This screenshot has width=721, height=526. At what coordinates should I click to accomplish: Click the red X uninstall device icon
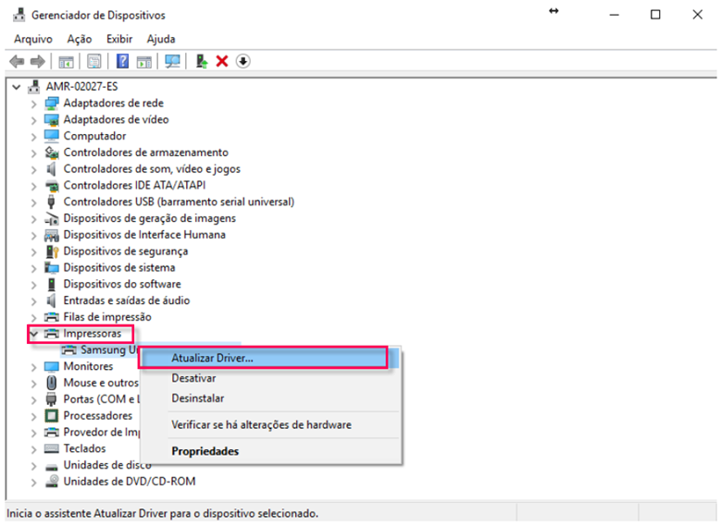pos(222,62)
